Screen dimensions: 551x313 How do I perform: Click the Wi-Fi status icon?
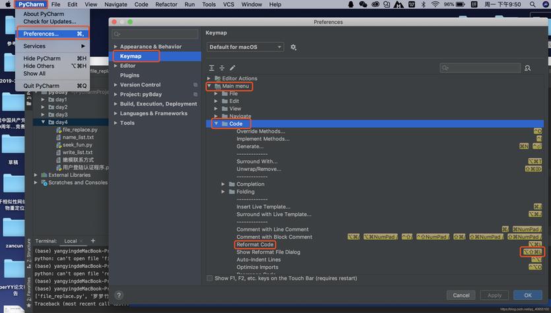click(x=436, y=4)
